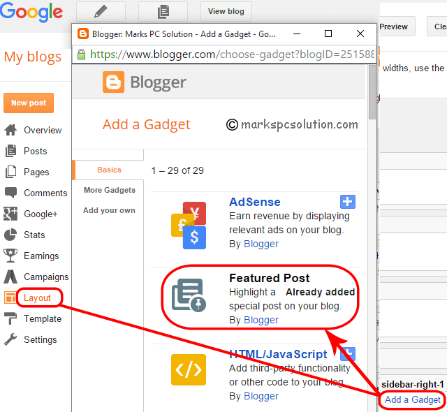Click the Blogger favicon in title bar
This screenshot has height=412, width=447.
pyautogui.click(x=83, y=34)
